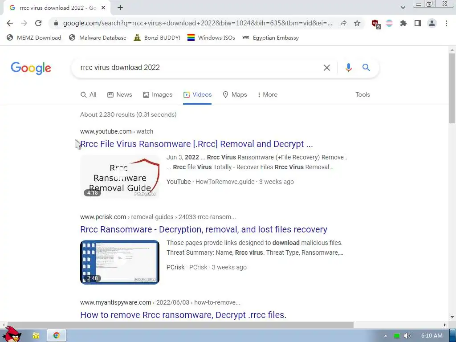Close the rrcc virus download tab
This screenshot has height=342, width=456.
click(103, 8)
